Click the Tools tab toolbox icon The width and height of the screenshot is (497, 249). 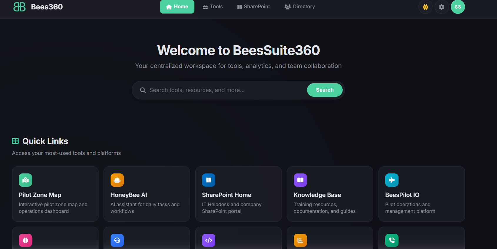click(205, 7)
